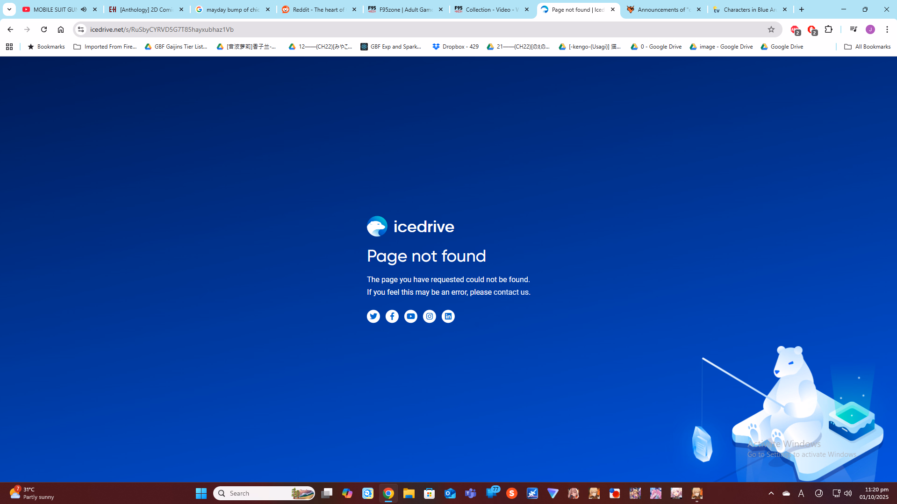Switch to the Characters in Blue Archive tab
This screenshot has height=504, width=897.
click(749, 9)
